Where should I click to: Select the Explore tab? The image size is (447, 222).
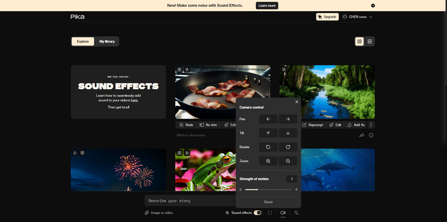coord(83,42)
